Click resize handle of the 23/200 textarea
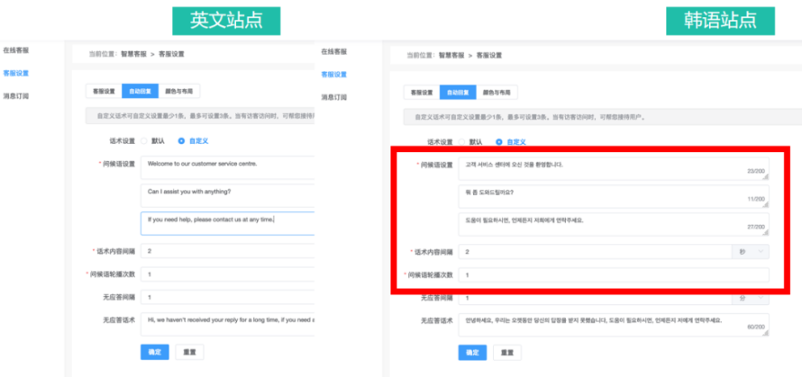Screen dimensions: 802x377 (x=766, y=177)
